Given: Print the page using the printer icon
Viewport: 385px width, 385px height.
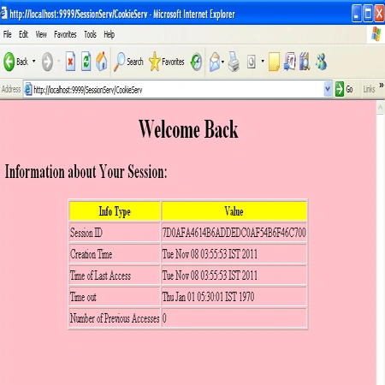Looking at the screenshot, I should tap(234, 62).
